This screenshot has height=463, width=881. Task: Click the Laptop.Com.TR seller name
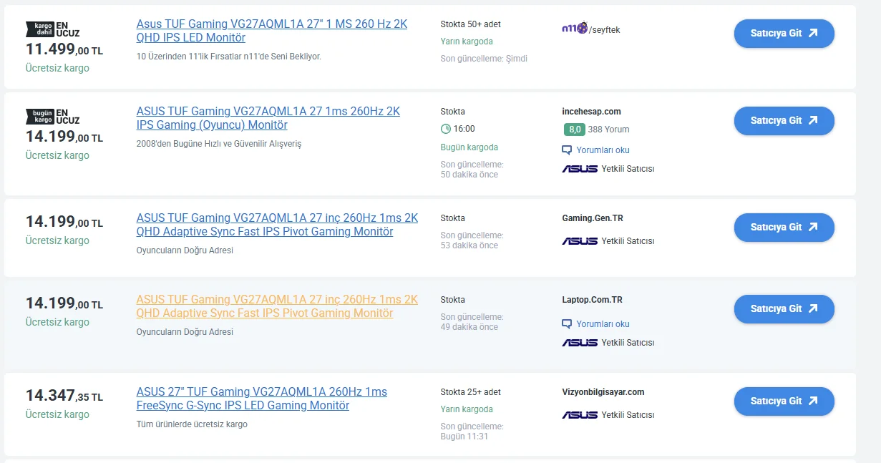(x=592, y=300)
